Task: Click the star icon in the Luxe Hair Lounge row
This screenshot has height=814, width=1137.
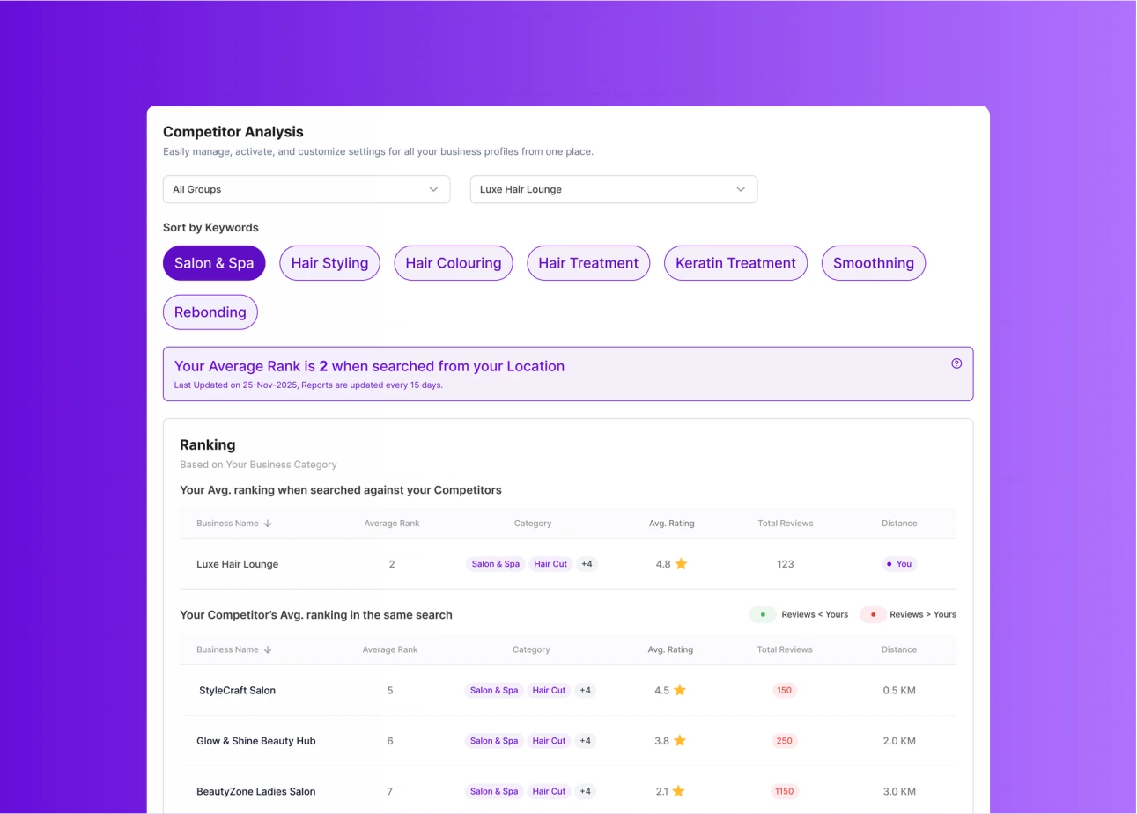Action: 681,564
